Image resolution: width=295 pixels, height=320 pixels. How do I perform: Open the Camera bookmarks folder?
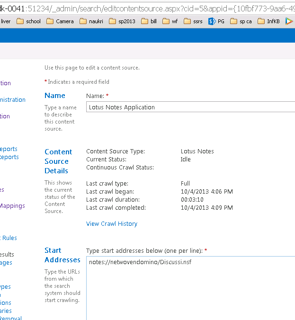(60, 21)
